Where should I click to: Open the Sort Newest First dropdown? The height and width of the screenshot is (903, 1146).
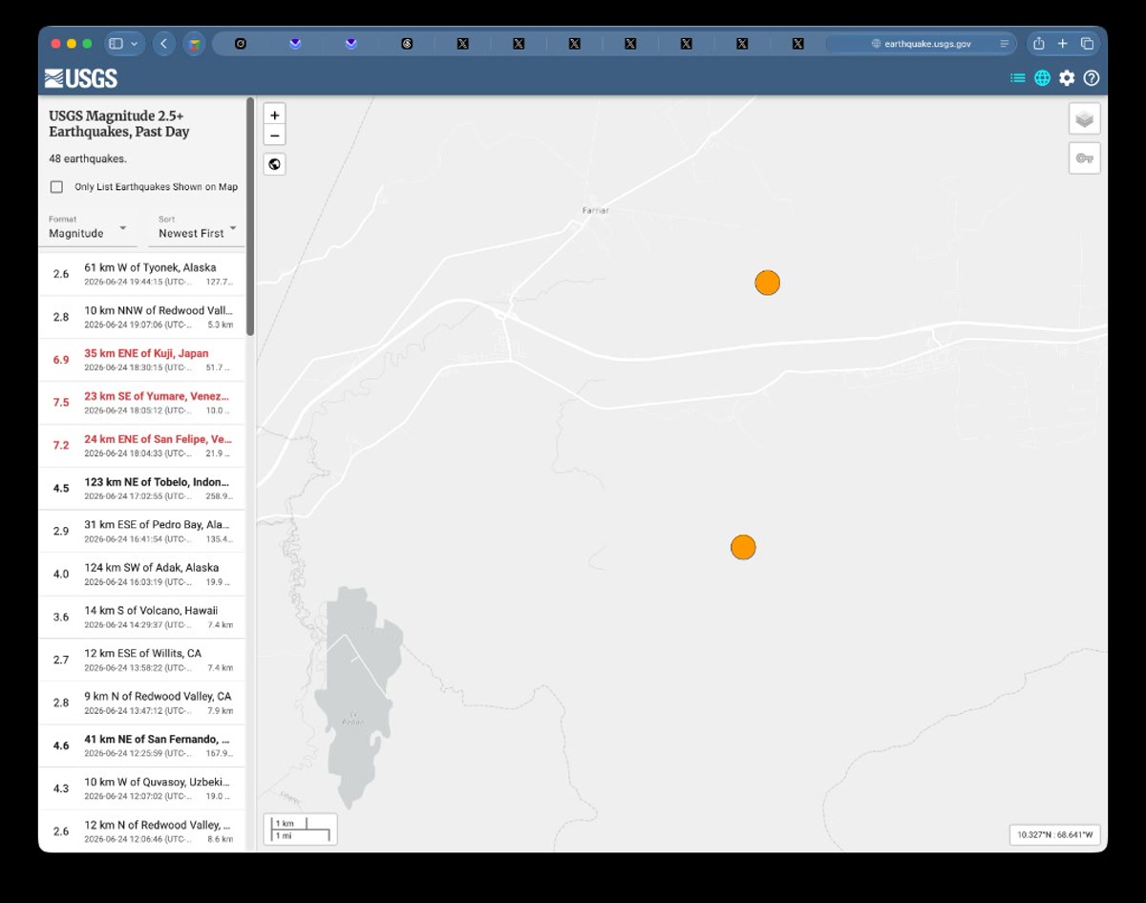[x=198, y=227]
